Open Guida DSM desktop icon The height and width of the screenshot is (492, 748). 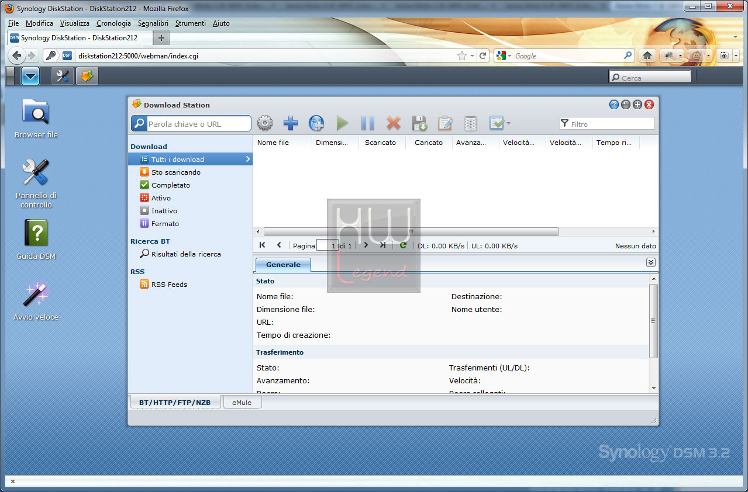point(36,240)
